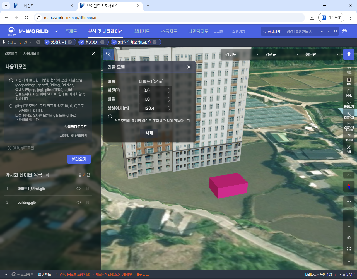Screen dimensions: 357x279
Task: Click the KML tool icon
Action: pyautogui.click(x=349, y=93)
